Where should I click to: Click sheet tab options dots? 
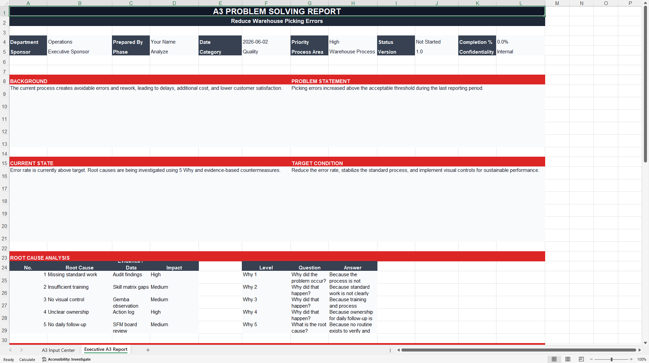coord(390,350)
